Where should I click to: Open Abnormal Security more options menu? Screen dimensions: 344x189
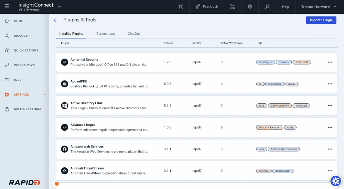pos(330,62)
